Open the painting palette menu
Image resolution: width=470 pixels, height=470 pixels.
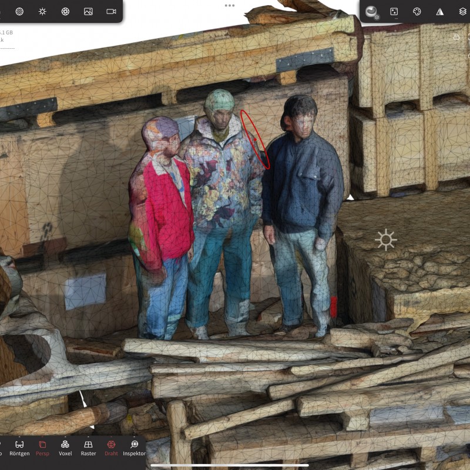click(417, 11)
